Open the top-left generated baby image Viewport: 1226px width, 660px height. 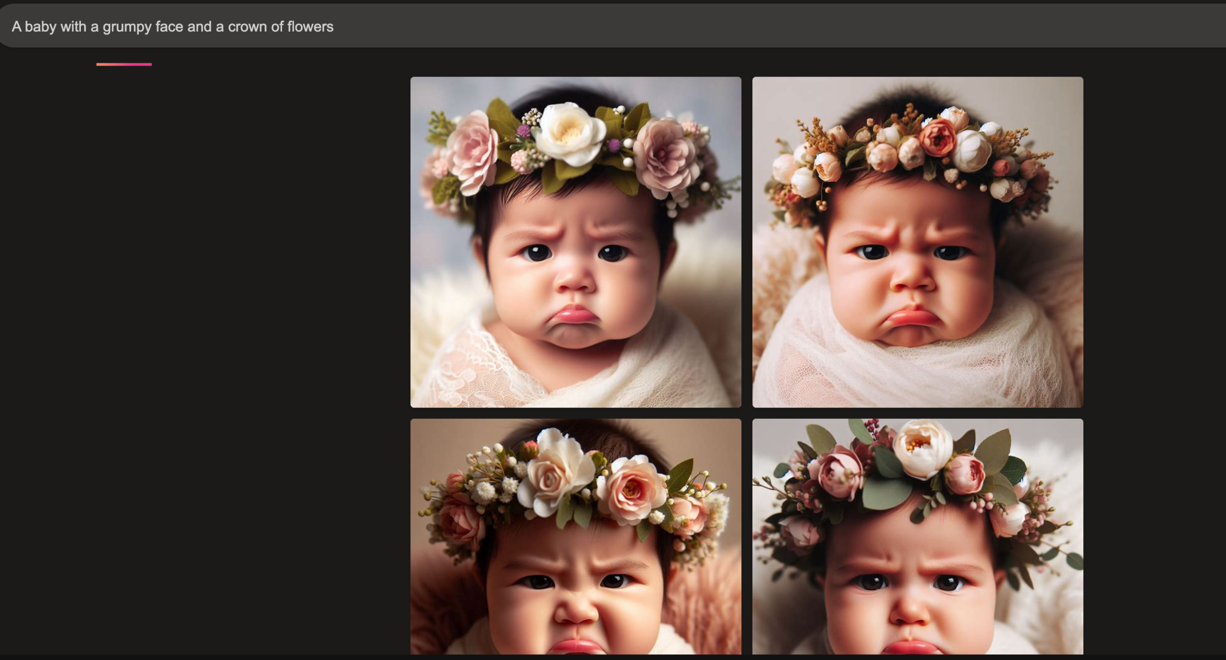click(576, 242)
